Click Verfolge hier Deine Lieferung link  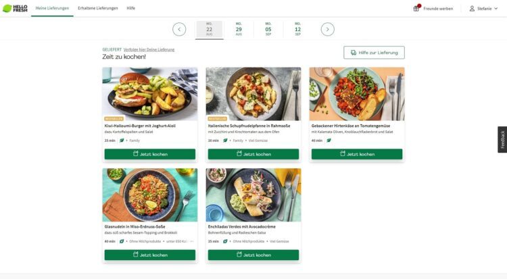click(x=149, y=49)
